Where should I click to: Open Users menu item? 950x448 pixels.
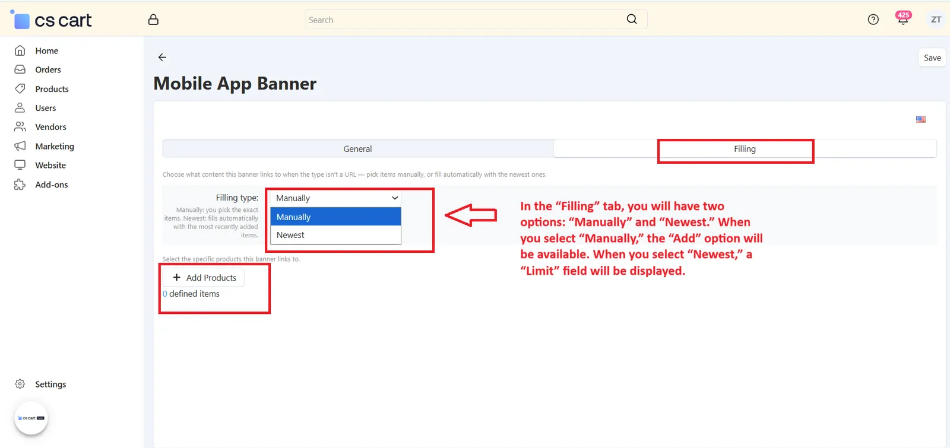45,108
